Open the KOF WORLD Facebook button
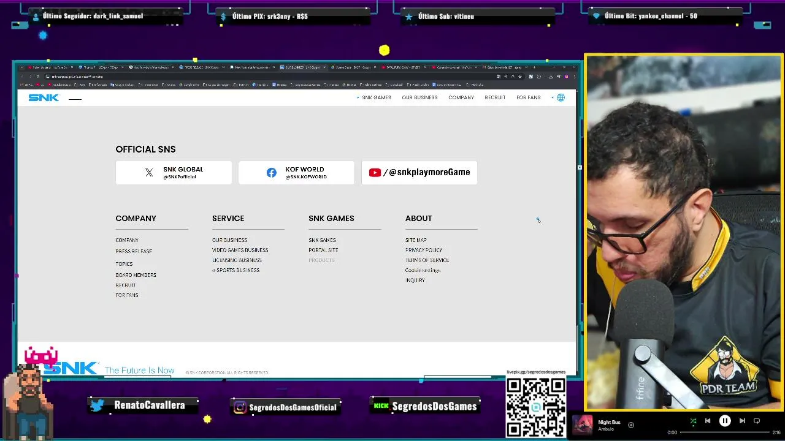The width and height of the screenshot is (785, 441). (296, 173)
